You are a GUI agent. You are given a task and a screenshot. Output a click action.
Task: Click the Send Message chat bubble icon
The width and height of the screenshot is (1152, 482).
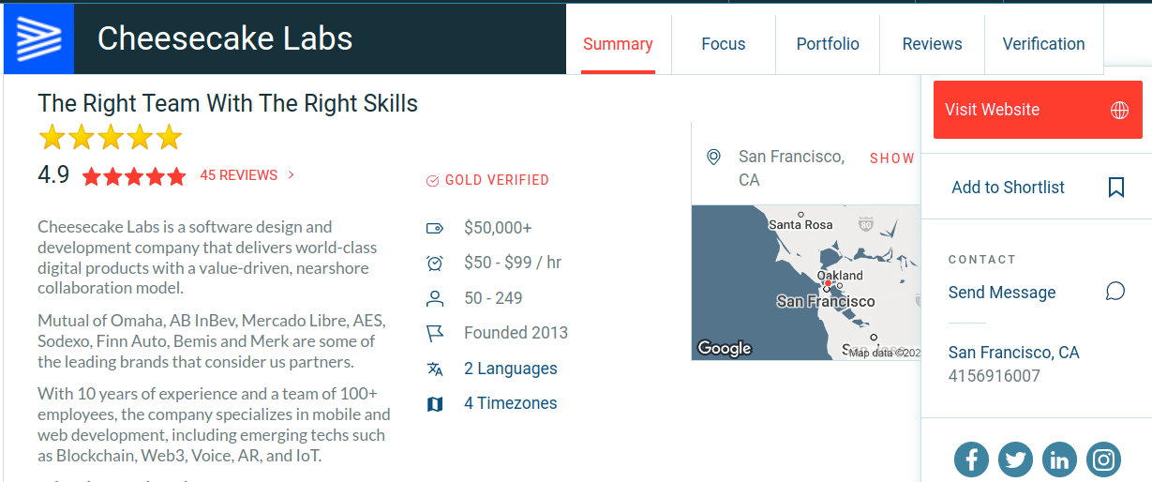tap(1115, 292)
